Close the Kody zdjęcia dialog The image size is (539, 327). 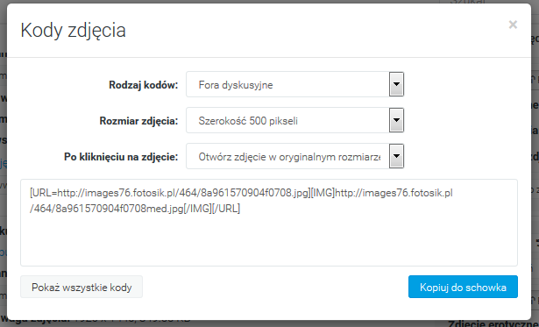click(x=513, y=25)
